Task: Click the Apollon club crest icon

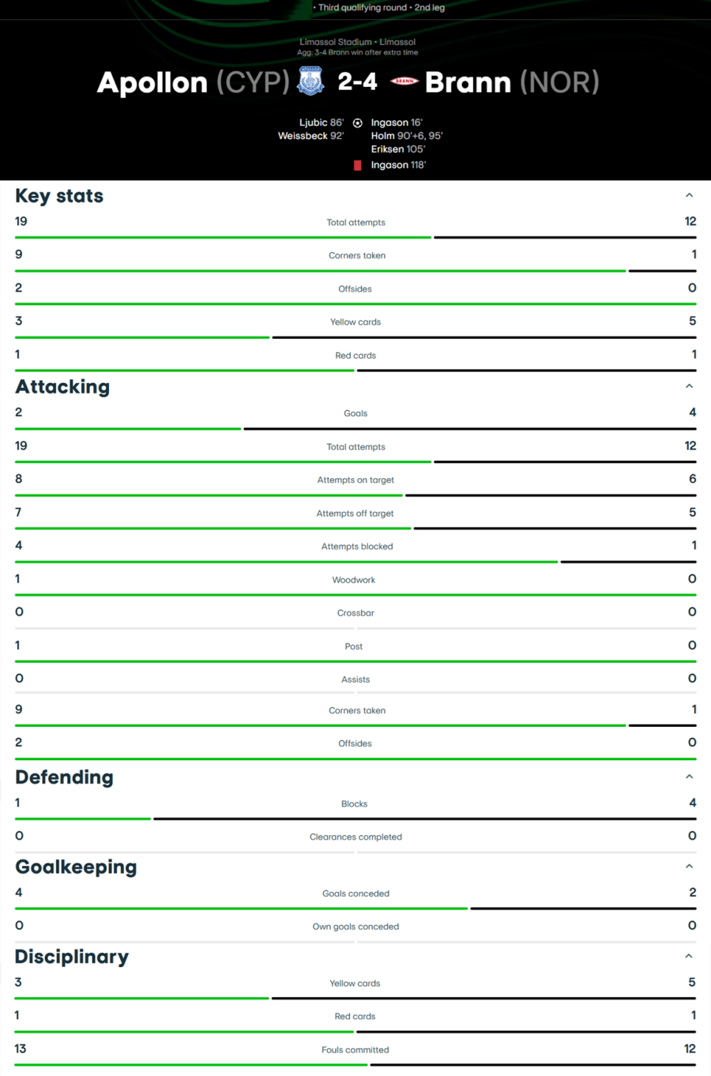Action: click(310, 81)
